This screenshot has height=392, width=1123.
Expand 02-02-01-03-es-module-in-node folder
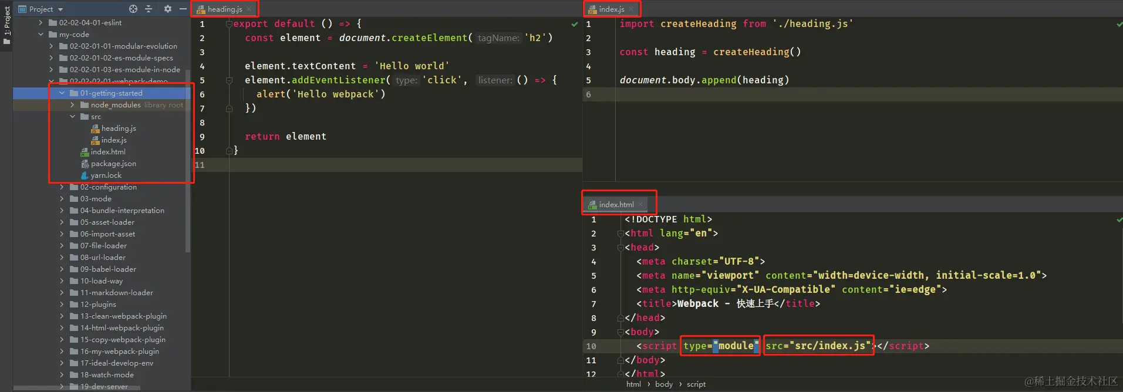point(51,70)
